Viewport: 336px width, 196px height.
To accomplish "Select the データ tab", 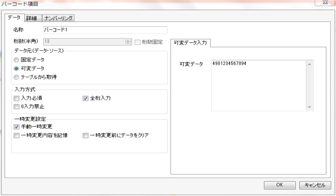I will [15, 18].
